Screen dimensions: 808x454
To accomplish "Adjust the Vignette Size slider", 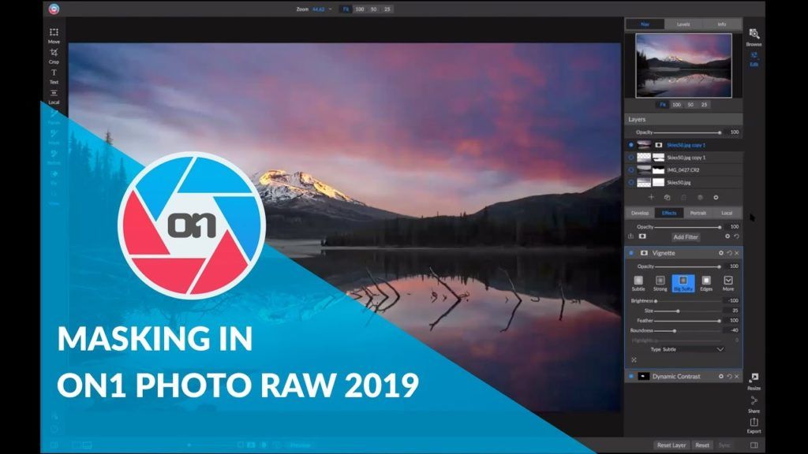I will click(687, 311).
